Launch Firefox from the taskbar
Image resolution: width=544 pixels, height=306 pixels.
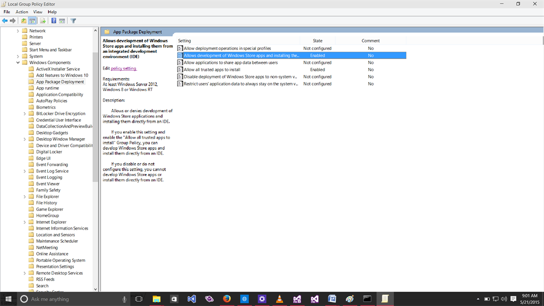pos(227,299)
